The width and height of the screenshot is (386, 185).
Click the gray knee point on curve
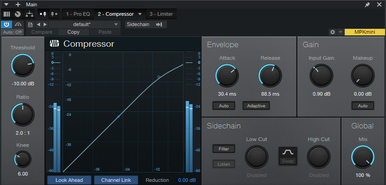(x=159, y=77)
